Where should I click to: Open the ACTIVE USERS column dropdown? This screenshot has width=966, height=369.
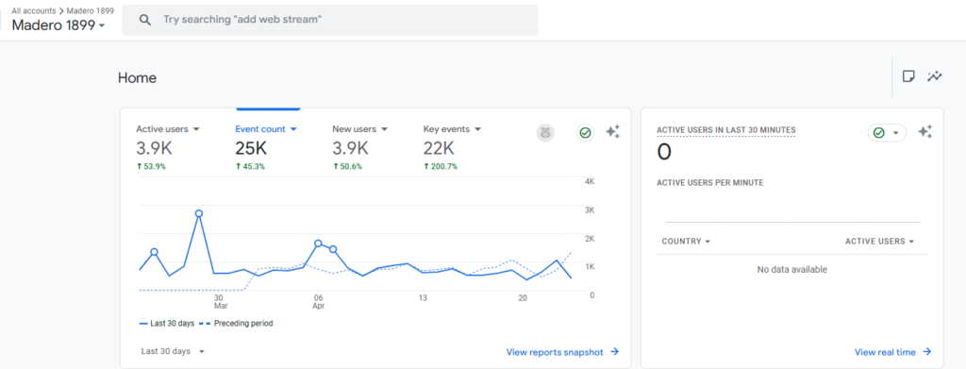click(x=879, y=242)
